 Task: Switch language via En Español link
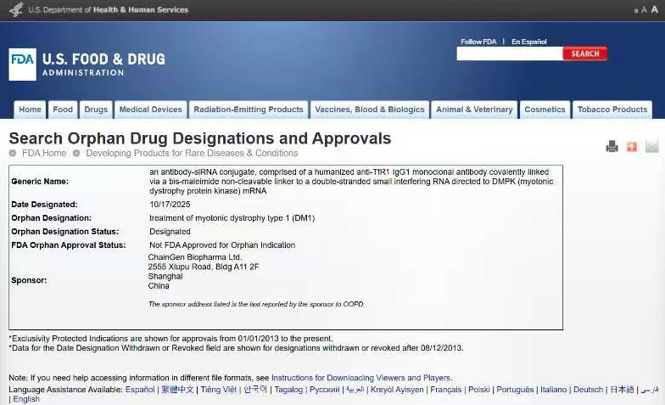tap(528, 42)
